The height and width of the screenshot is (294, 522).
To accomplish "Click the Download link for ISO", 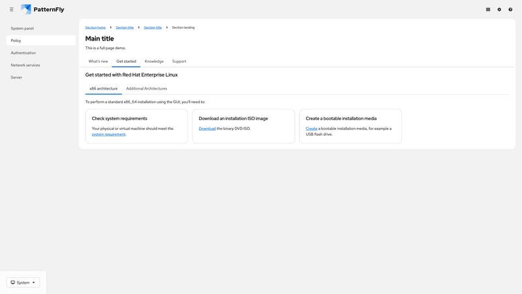I will point(207,129).
